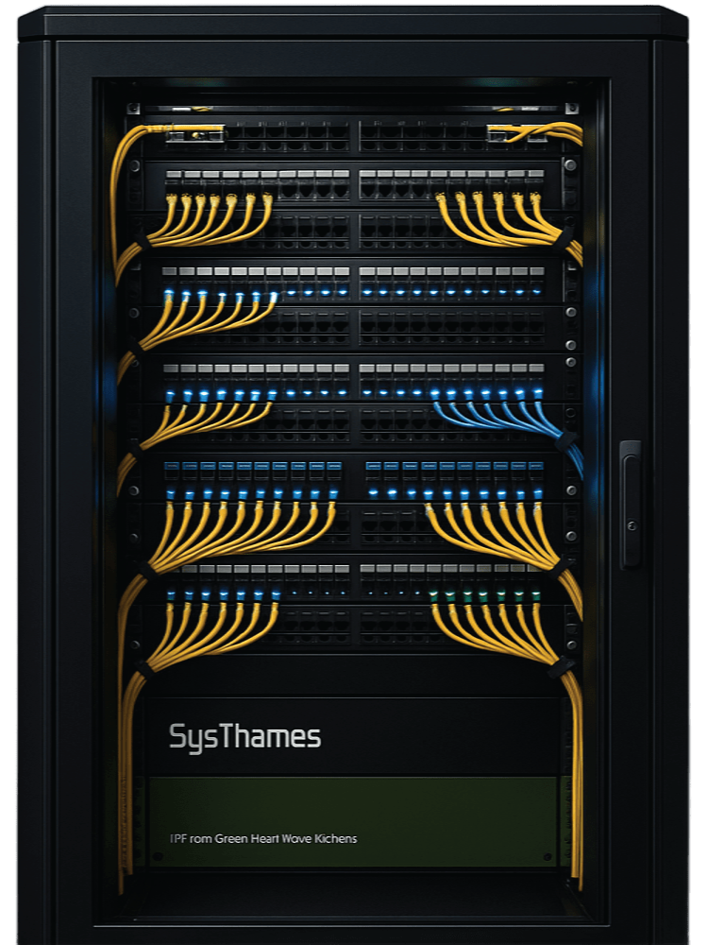
Task: Click the yellow cables plugged into the top-right patch panel
Action: (x=534, y=132)
